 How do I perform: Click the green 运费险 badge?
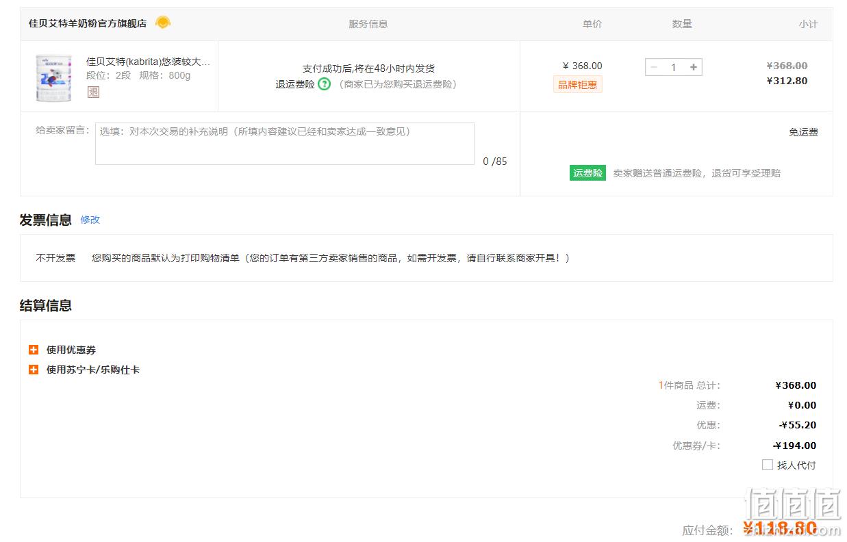587,173
